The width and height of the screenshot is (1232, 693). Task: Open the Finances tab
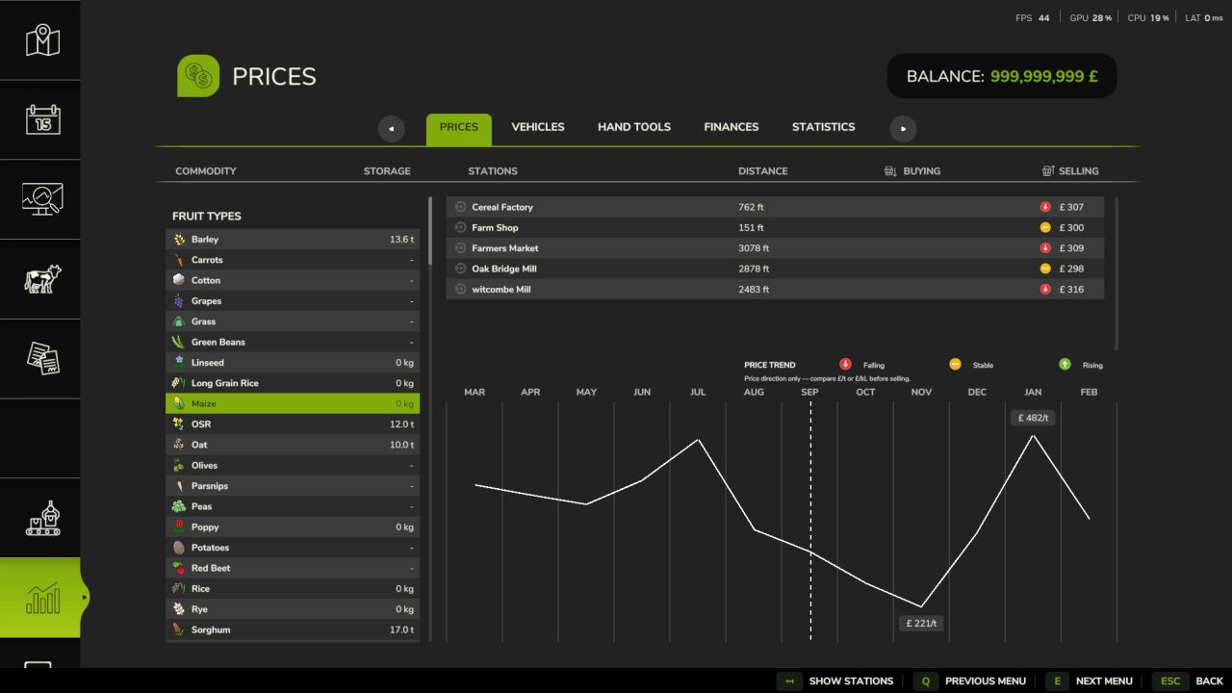[731, 127]
